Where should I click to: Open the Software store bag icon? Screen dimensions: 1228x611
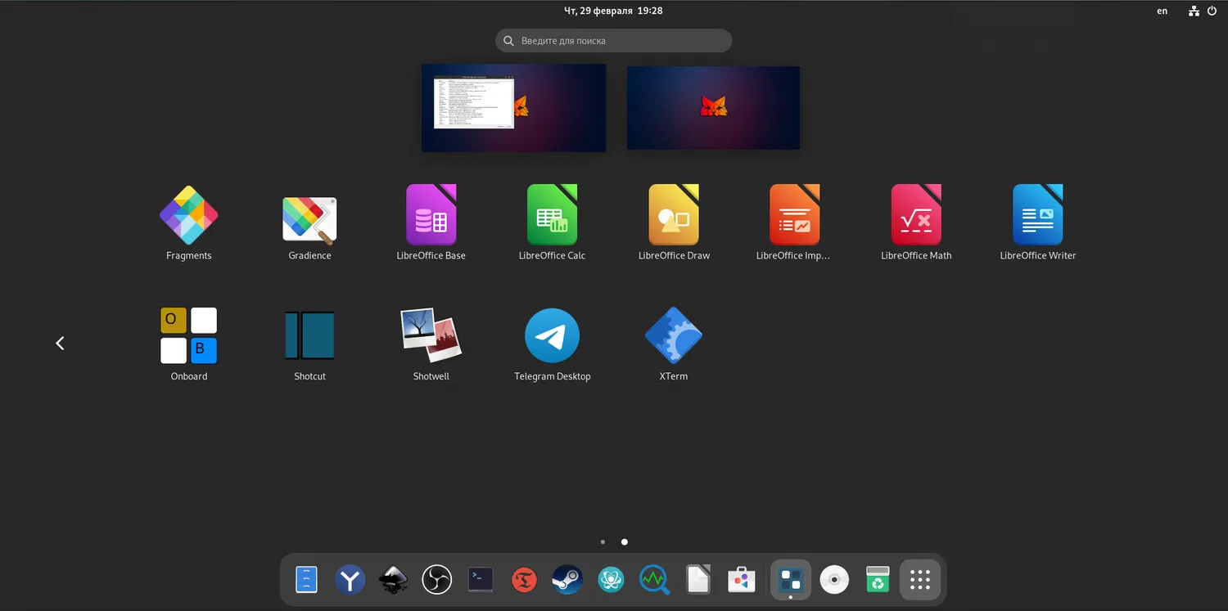(742, 580)
